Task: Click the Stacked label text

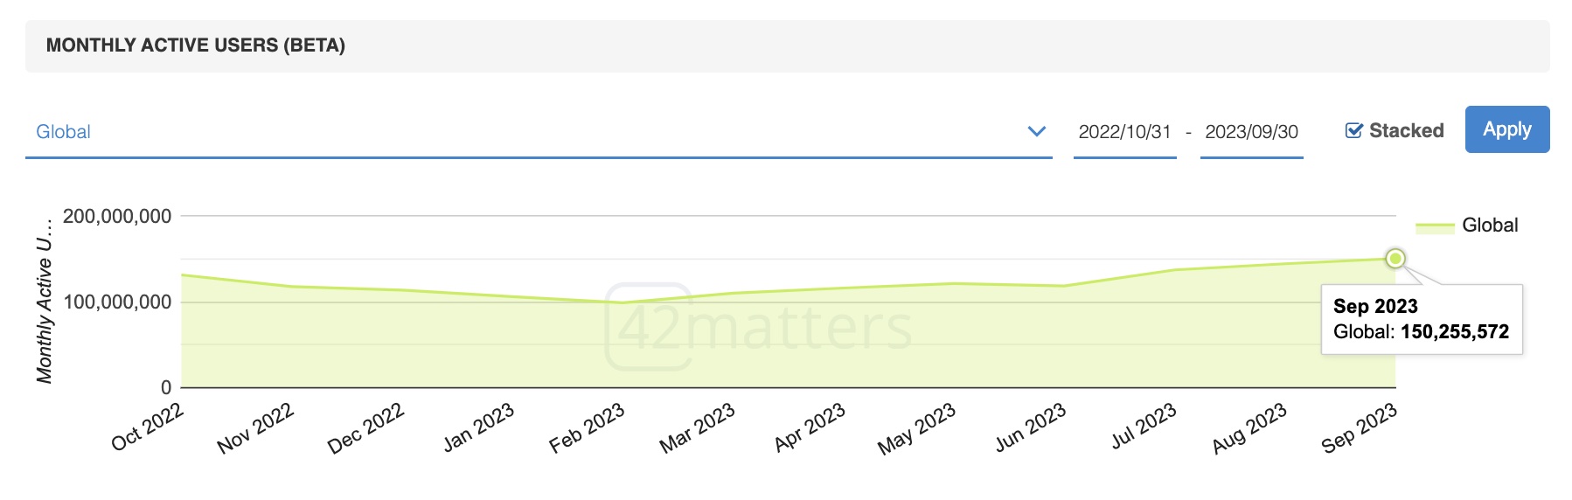Action: coord(1406,131)
